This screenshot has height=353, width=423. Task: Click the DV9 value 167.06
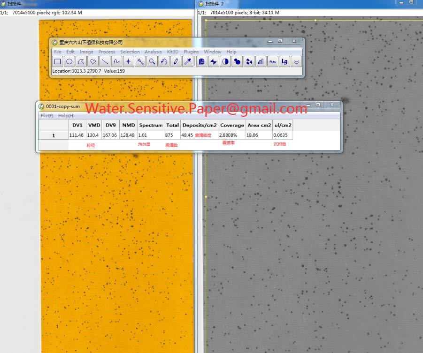[109, 135]
